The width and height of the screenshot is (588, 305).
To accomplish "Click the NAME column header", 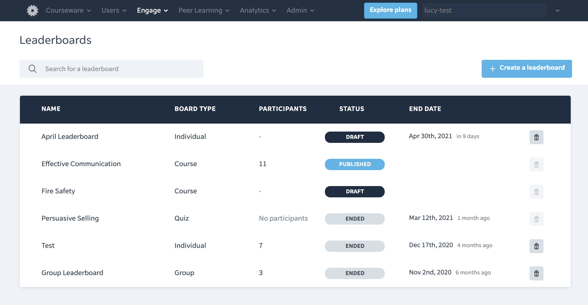I will click(x=51, y=109).
